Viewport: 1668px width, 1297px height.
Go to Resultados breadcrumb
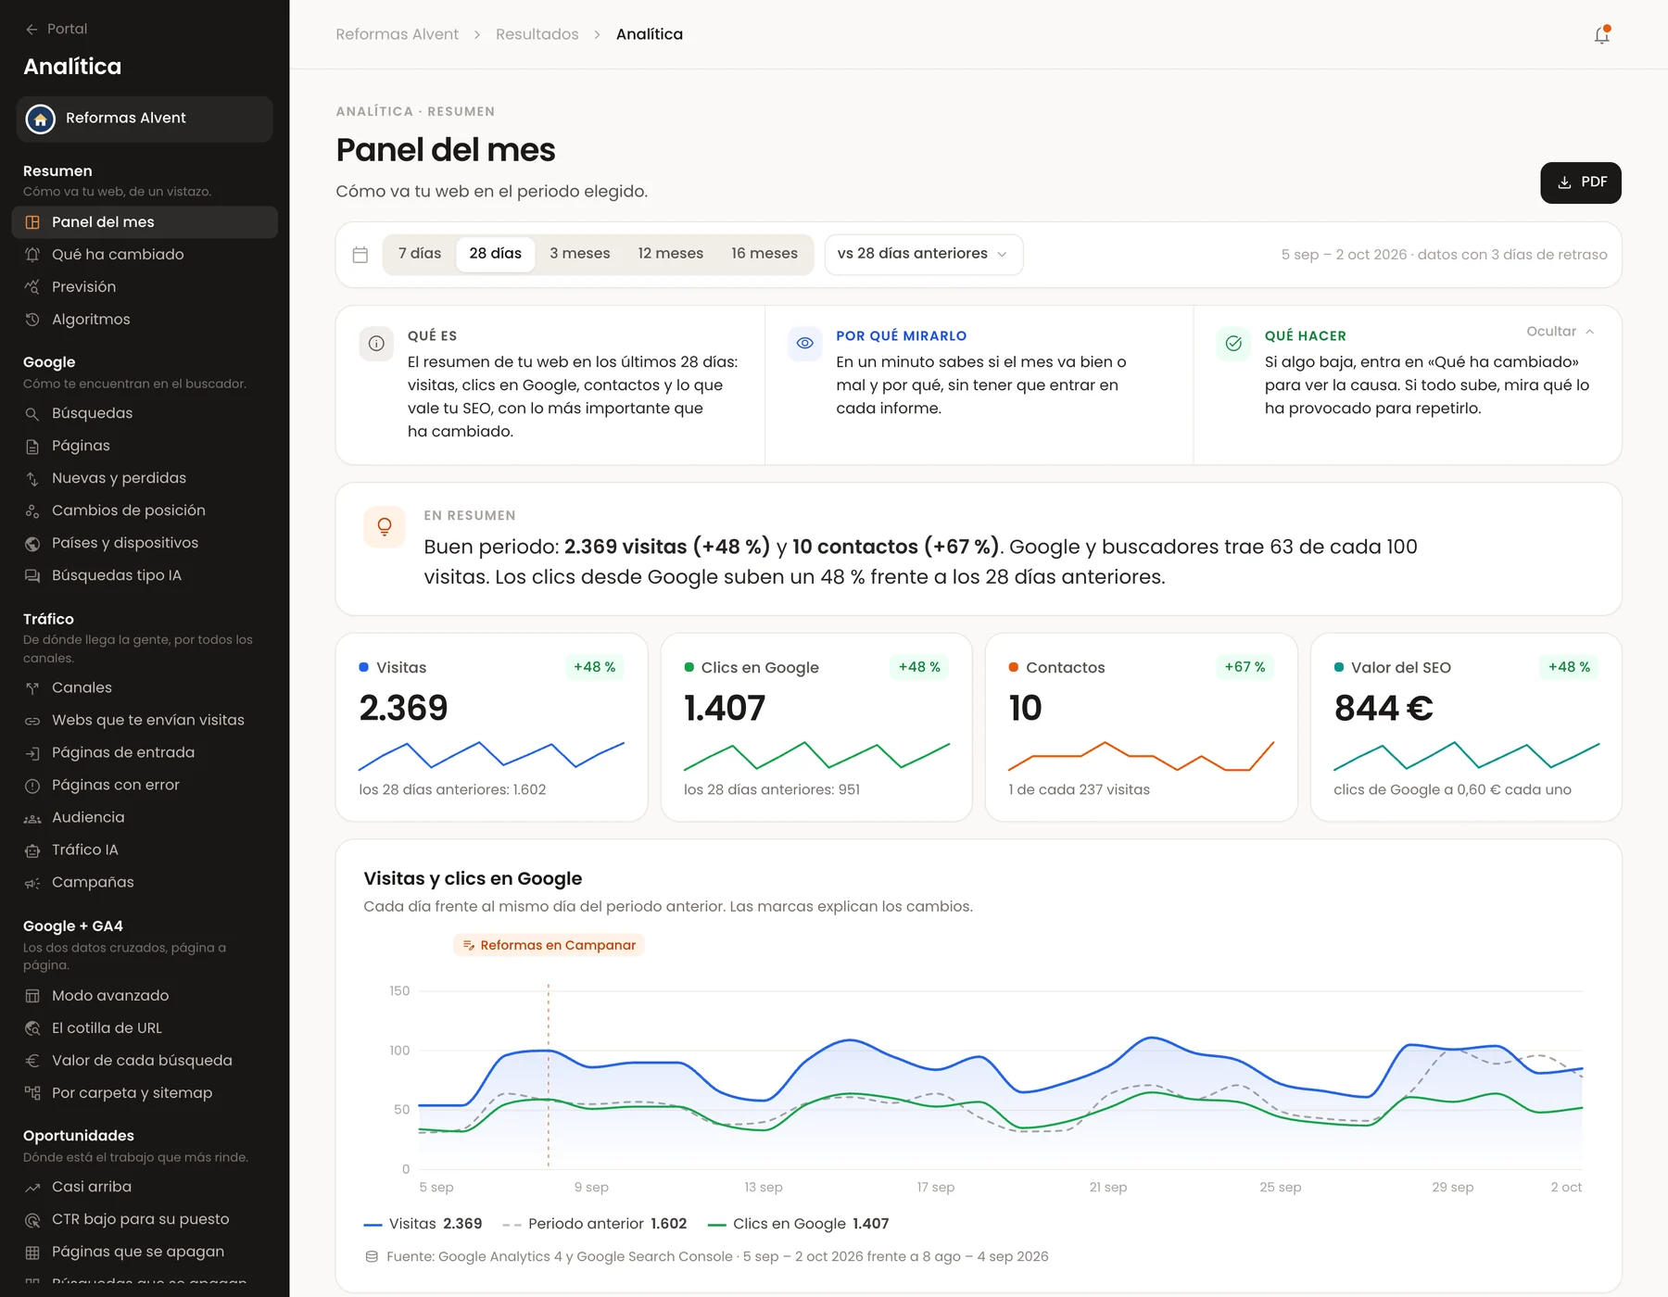pyautogui.click(x=537, y=34)
